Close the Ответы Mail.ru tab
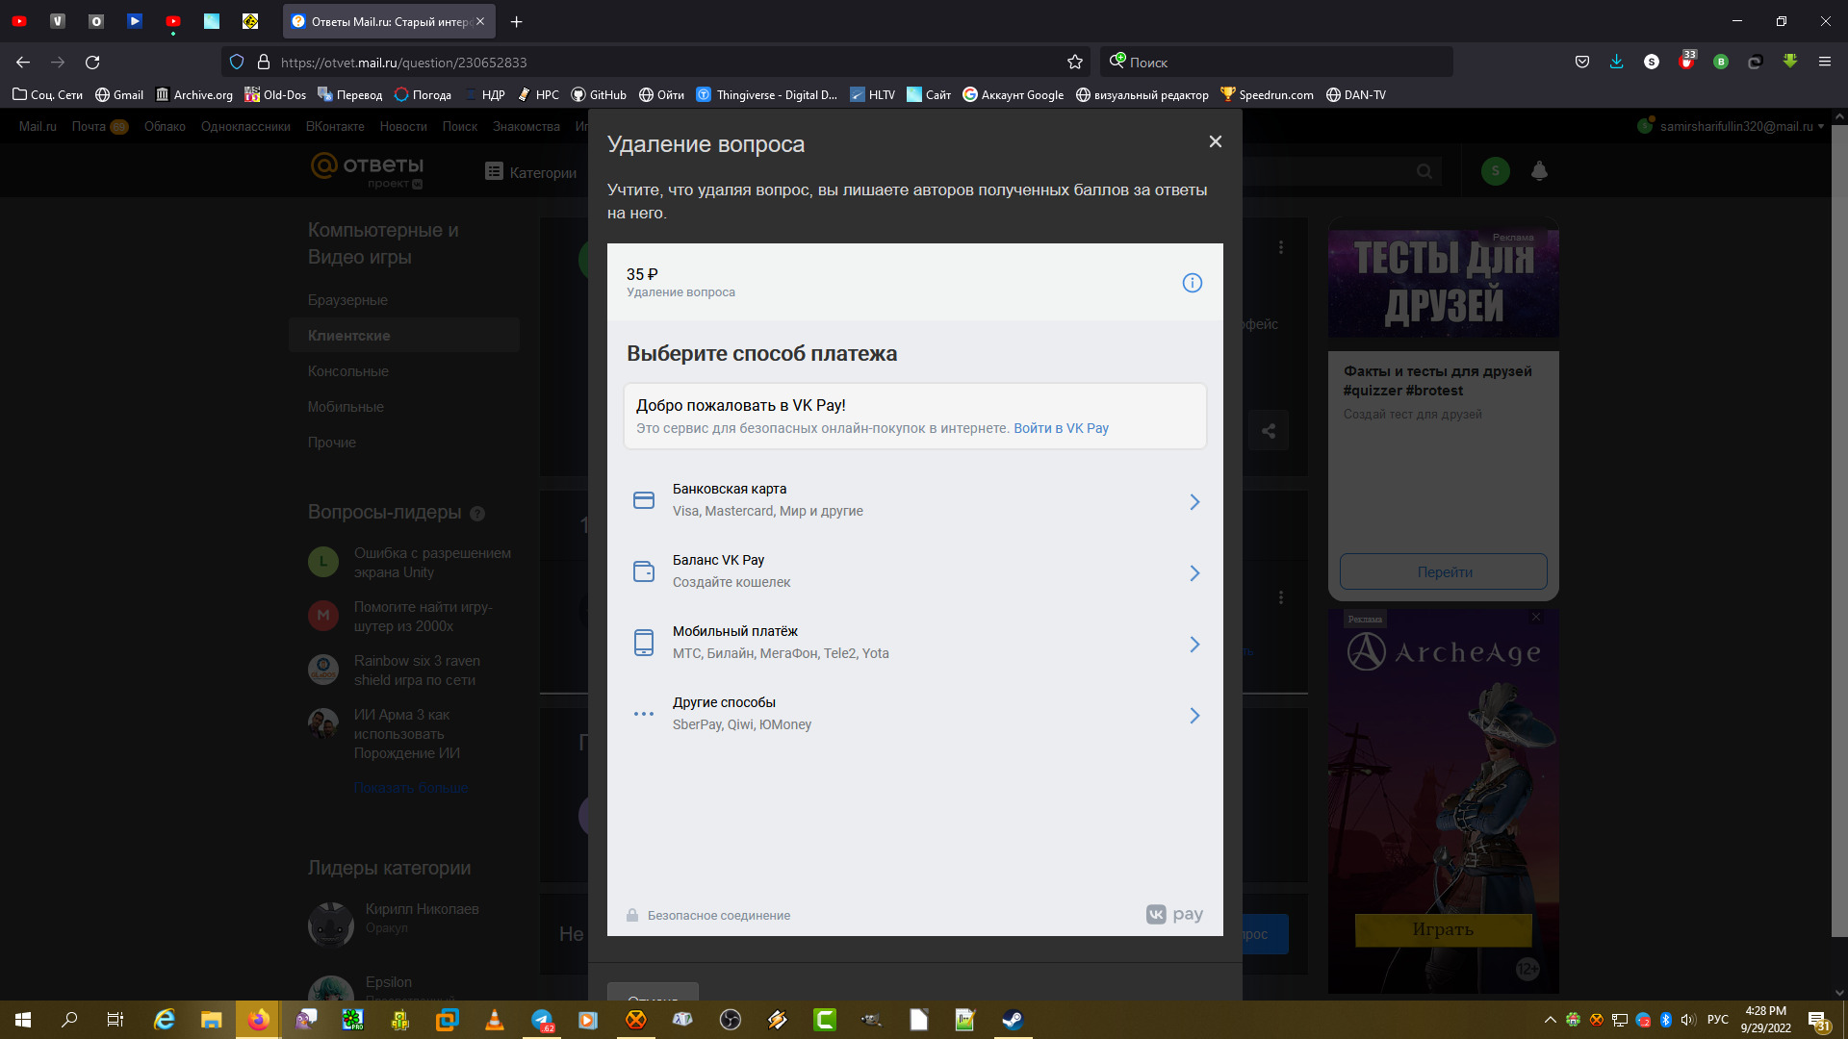 pos(480,21)
